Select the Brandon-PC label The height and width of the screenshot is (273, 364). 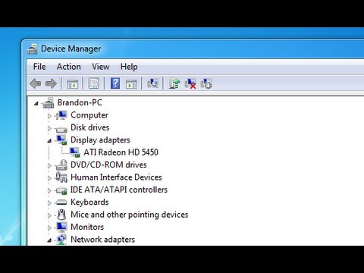coord(80,102)
